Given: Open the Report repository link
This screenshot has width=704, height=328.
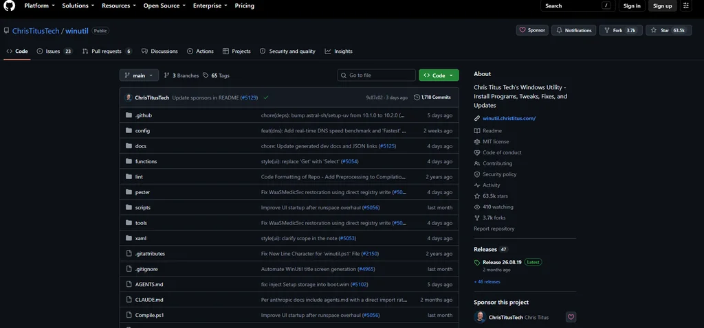Looking at the screenshot, I should 494,229.
